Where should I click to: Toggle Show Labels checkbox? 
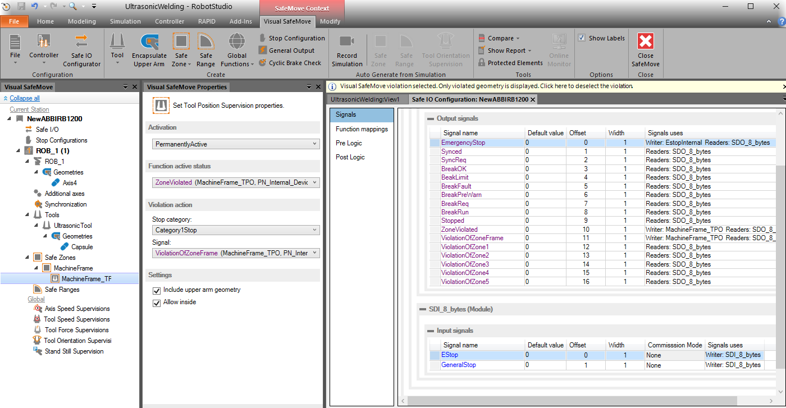(582, 38)
